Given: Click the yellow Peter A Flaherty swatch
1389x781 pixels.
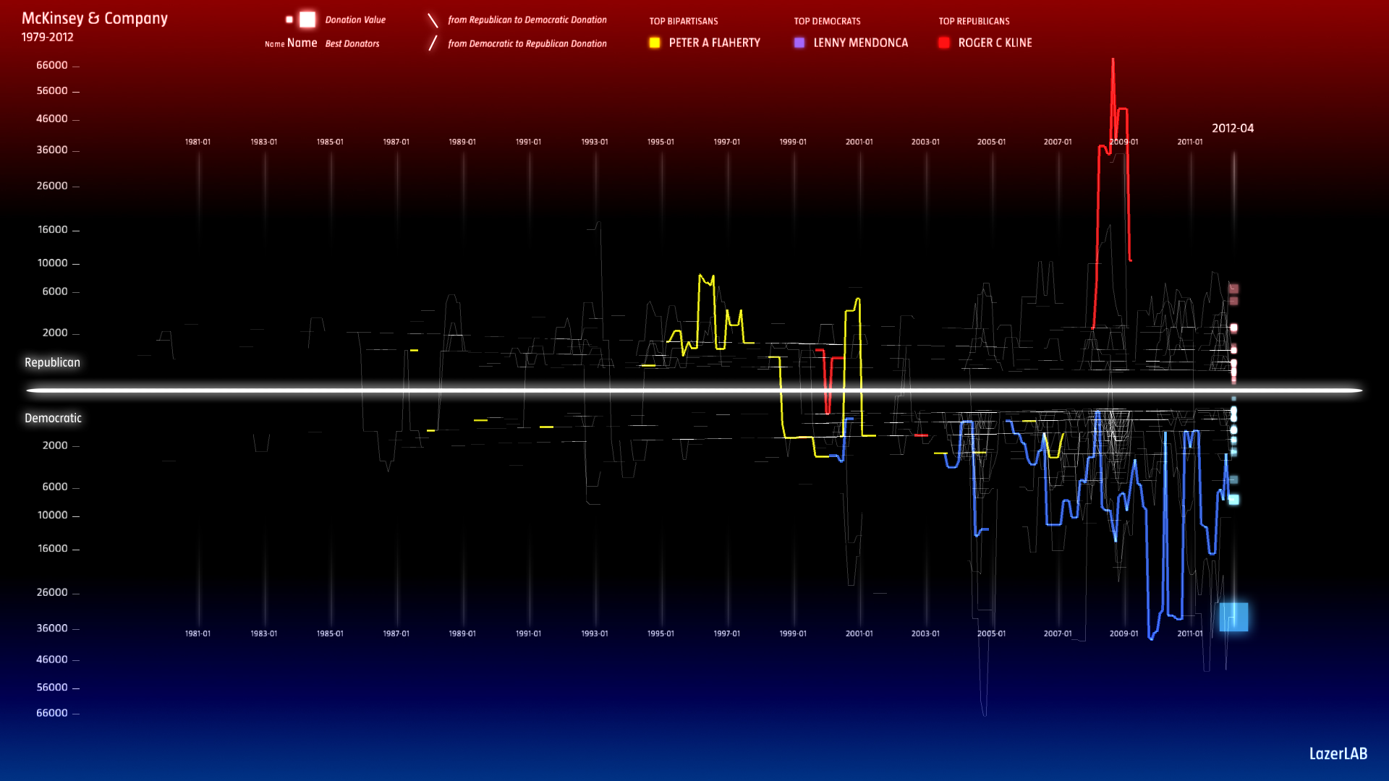Looking at the screenshot, I should tap(655, 43).
